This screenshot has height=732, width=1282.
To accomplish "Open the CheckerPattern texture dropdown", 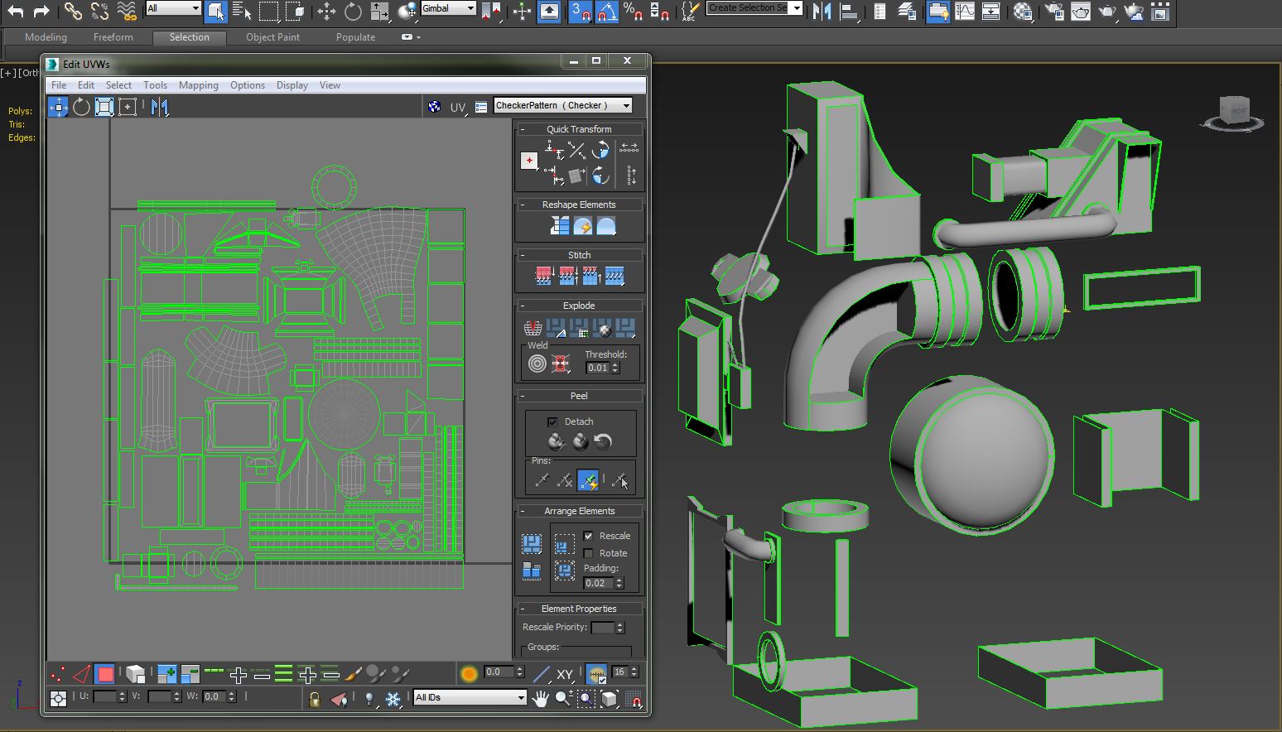I will tap(561, 105).
